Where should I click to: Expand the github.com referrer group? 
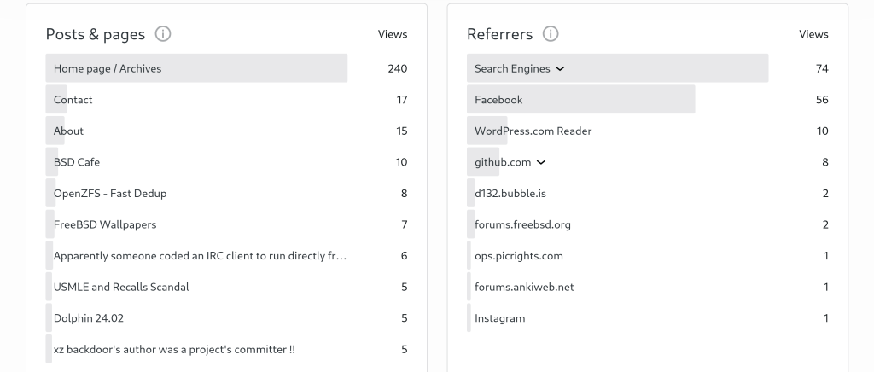pyautogui.click(x=541, y=162)
